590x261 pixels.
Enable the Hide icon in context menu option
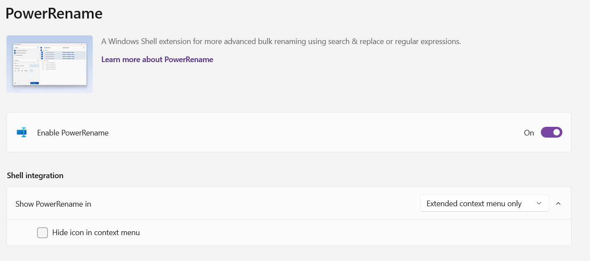[42, 232]
